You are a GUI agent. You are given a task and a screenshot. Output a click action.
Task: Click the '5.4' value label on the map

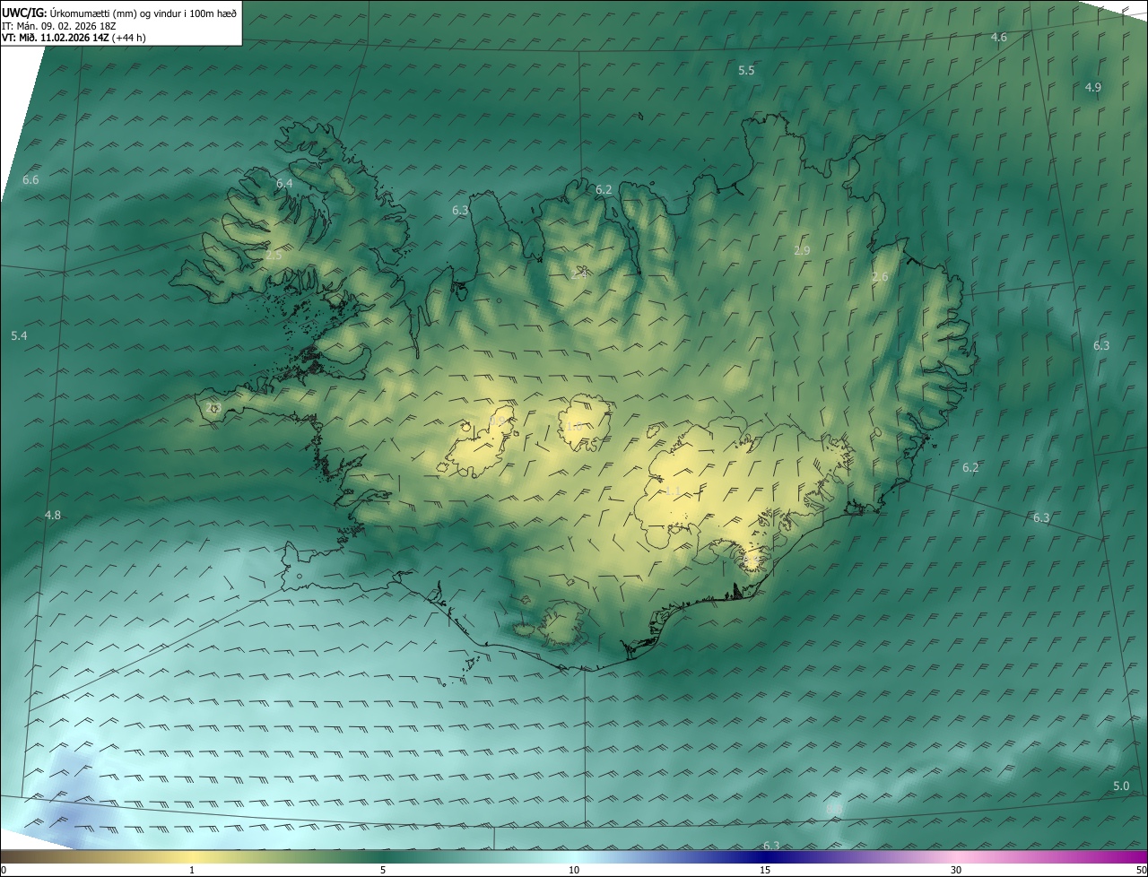[x=19, y=335]
